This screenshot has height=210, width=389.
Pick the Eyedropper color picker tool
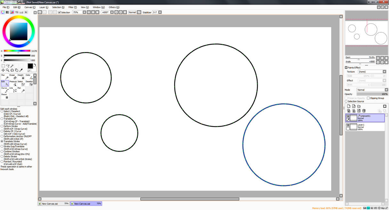pos(21,70)
